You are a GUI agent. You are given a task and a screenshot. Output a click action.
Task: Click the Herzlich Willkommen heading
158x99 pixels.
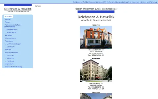96,9
